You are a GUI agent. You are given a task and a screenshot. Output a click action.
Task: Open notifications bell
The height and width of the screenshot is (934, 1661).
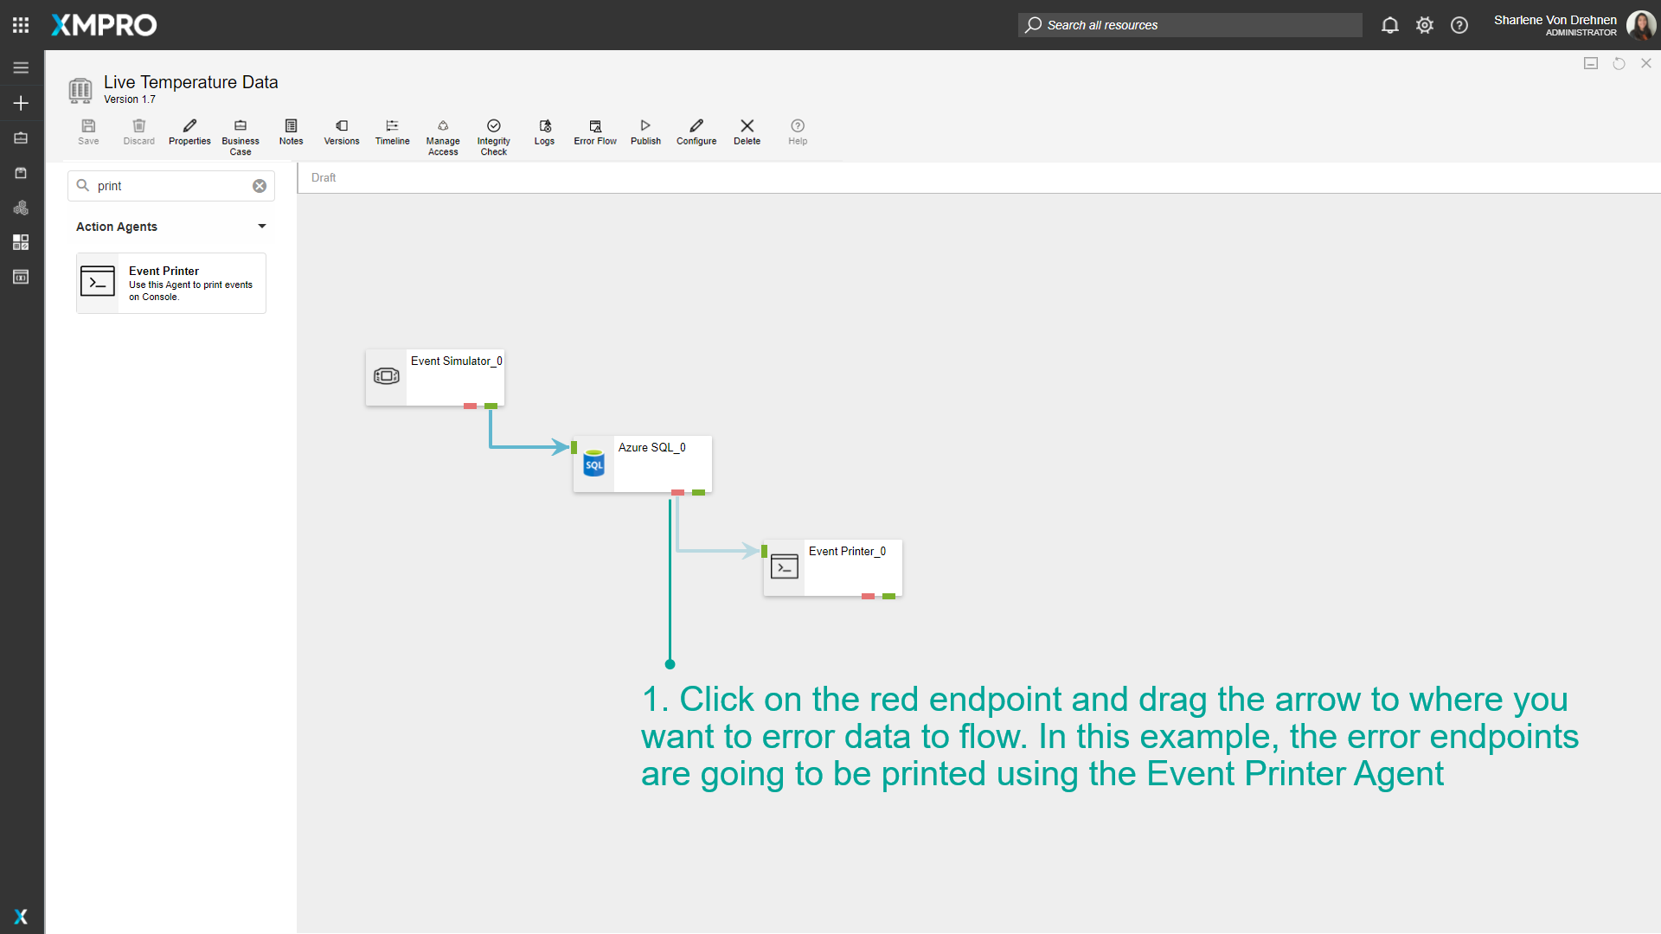pyautogui.click(x=1389, y=25)
